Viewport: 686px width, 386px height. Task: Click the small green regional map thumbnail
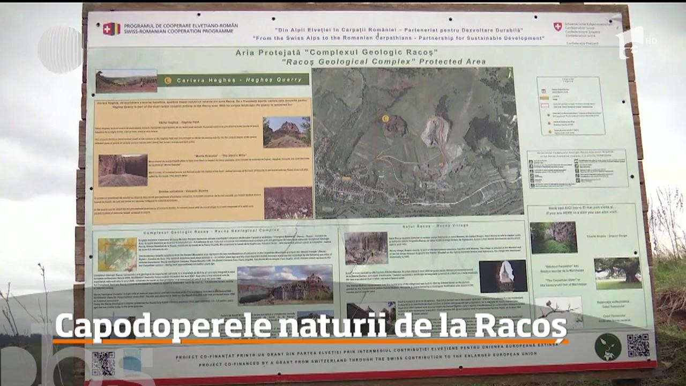tap(117, 255)
